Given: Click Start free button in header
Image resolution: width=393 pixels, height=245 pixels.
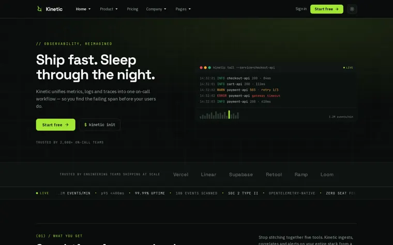Looking at the screenshot, I should pyautogui.click(x=327, y=9).
